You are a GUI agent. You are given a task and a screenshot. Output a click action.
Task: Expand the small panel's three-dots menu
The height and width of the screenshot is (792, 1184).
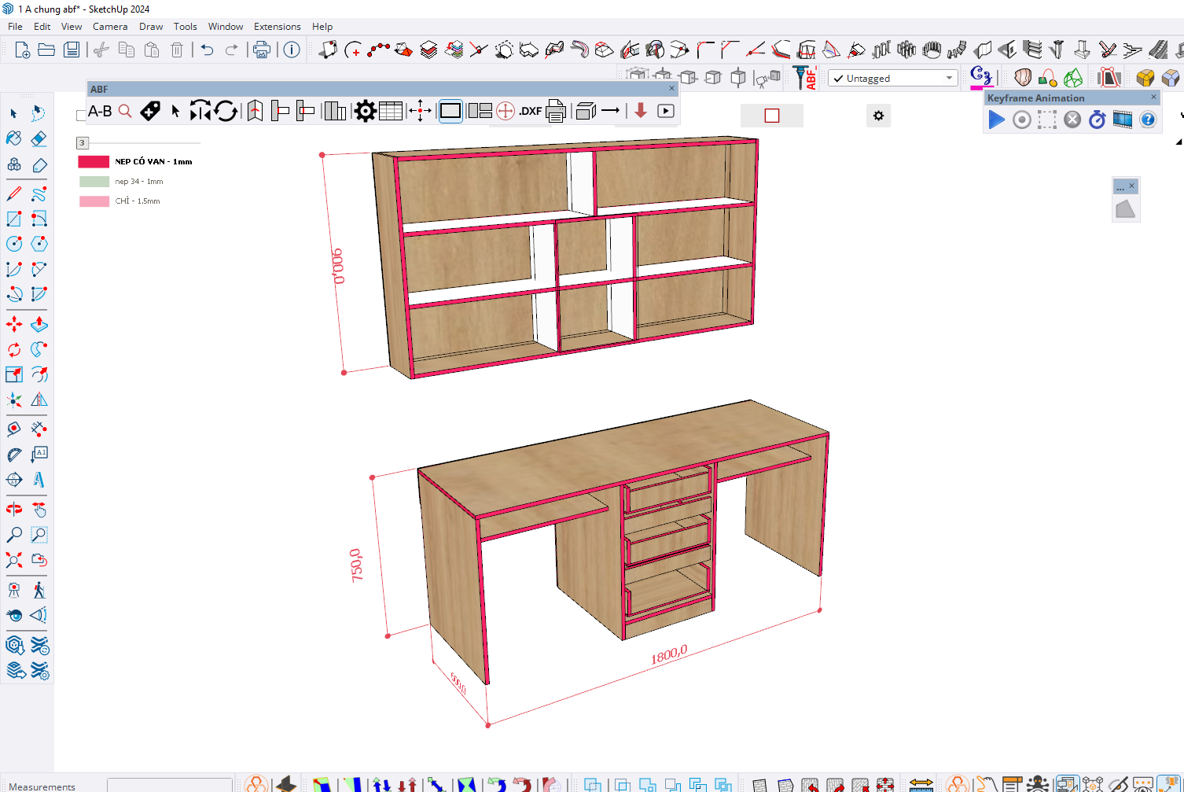1120,187
